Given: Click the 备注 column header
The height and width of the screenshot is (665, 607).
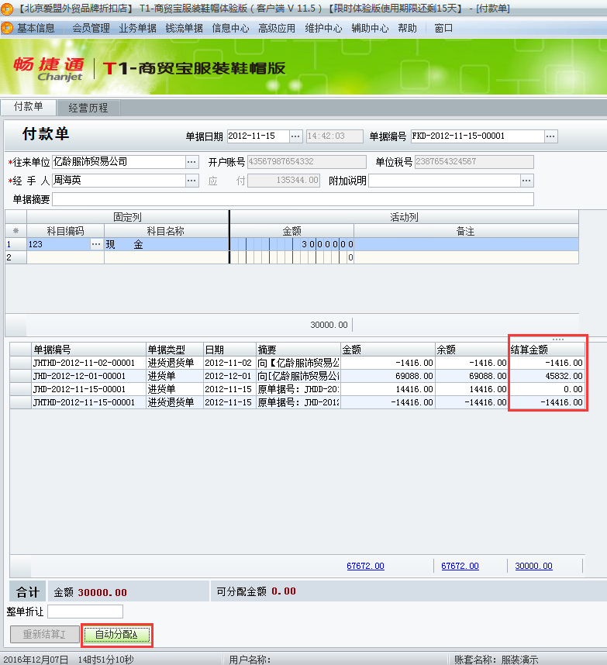Looking at the screenshot, I should pyautogui.click(x=466, y=231).
